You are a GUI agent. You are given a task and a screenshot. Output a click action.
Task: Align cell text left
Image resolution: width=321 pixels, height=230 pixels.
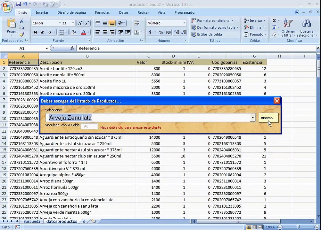point(98,32)
